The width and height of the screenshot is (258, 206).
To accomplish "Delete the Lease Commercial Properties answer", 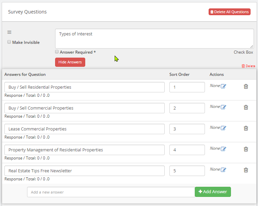I will [x=246, y=128].
